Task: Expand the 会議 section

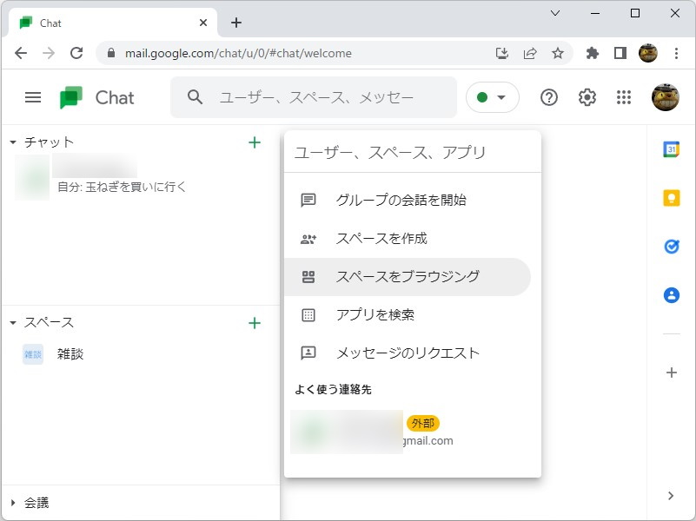Action: 12,502
